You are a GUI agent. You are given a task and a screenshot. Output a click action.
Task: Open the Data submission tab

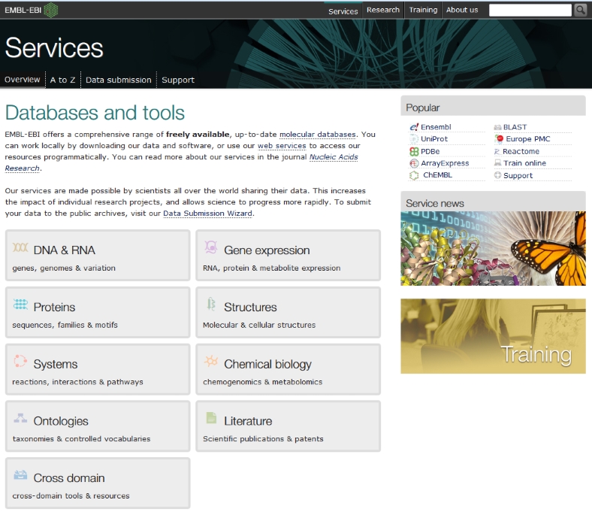(118, 80)
